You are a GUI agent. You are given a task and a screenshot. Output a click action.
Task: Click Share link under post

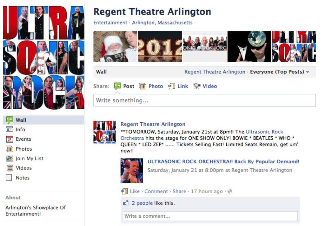[179, 191]
